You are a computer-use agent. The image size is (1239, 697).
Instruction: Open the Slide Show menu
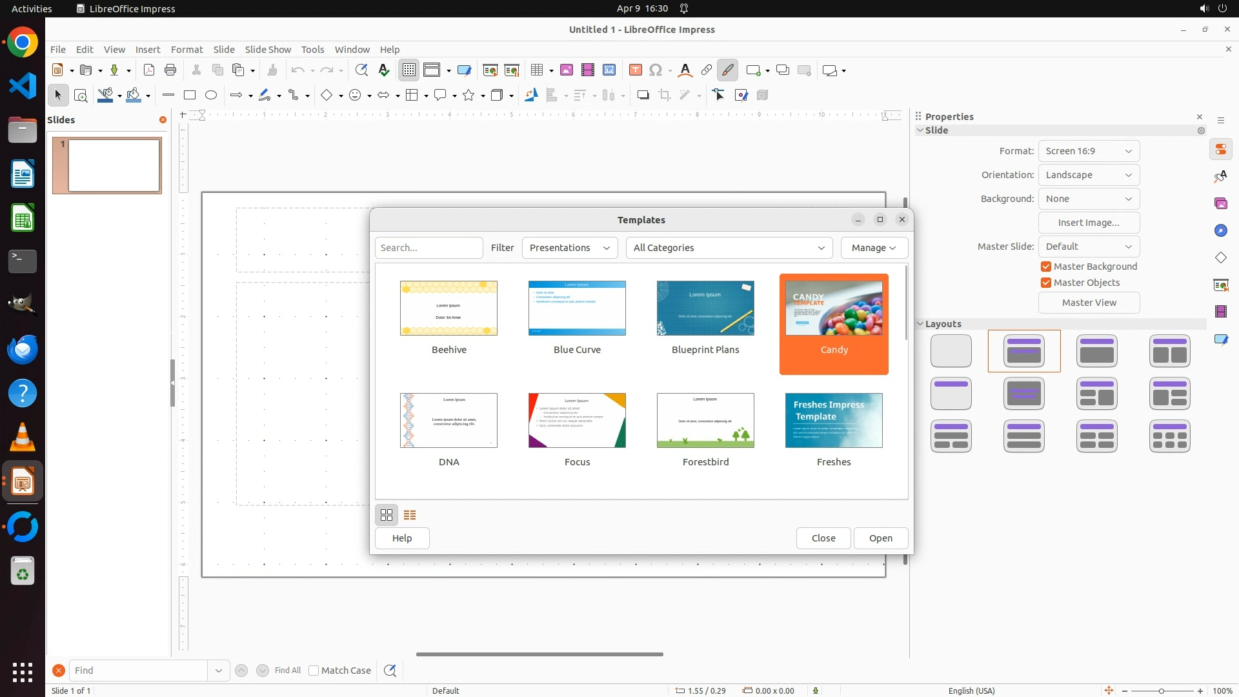(268, 50)
